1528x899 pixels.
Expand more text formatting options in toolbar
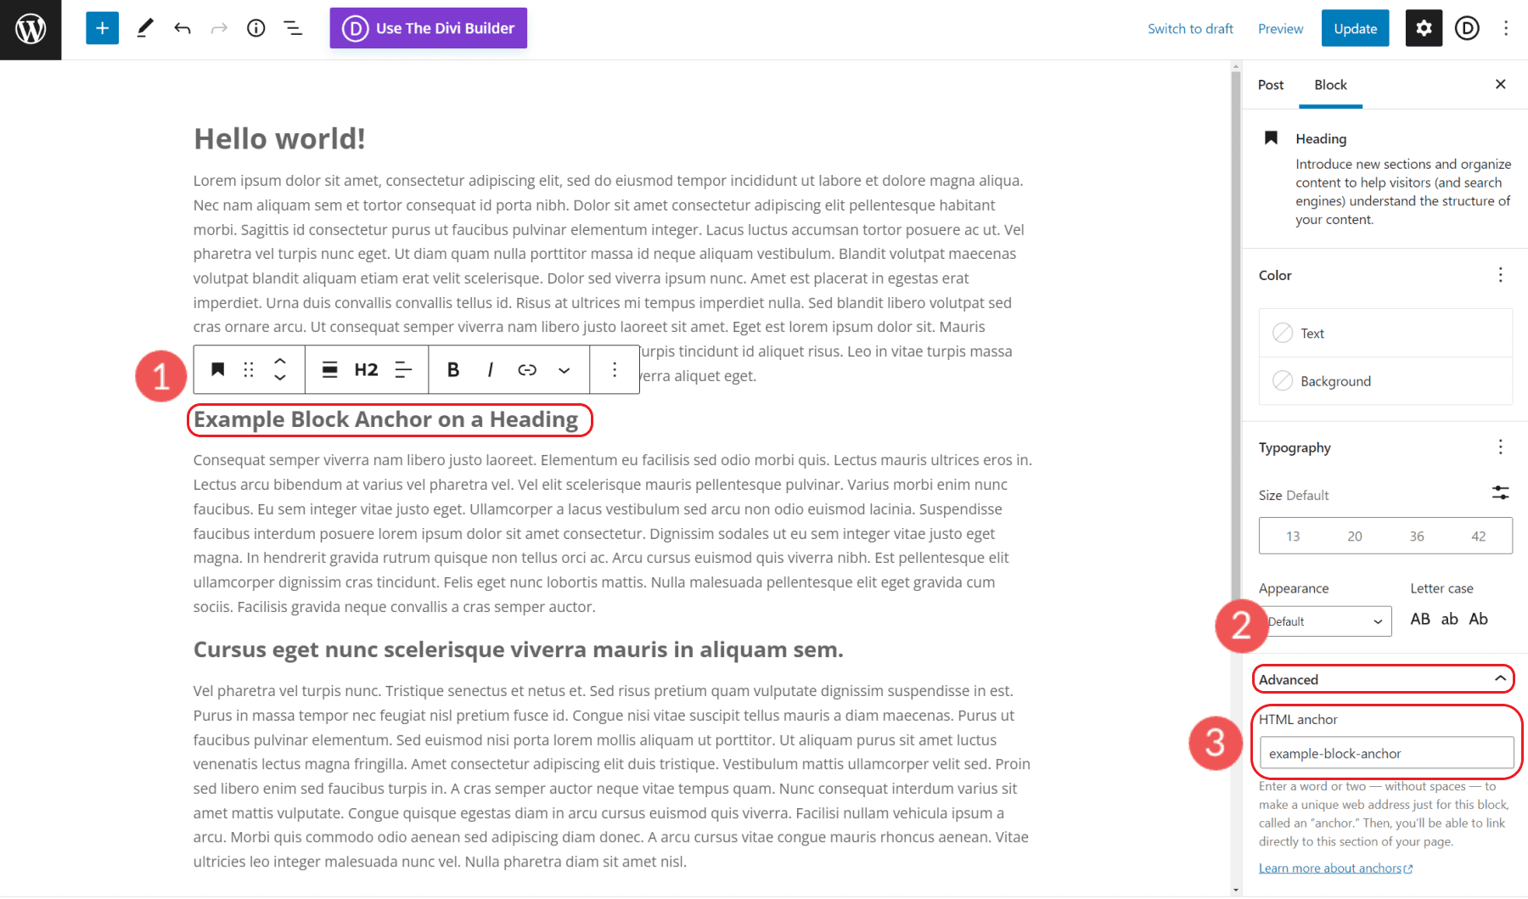click(x=564, y=369)
